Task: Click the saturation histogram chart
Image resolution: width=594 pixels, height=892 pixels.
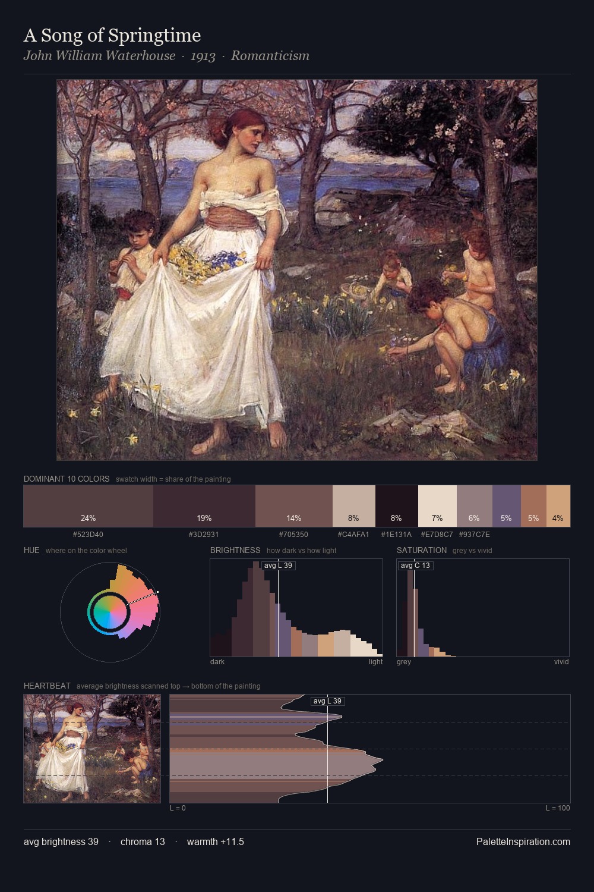Action: coord(483,608)
